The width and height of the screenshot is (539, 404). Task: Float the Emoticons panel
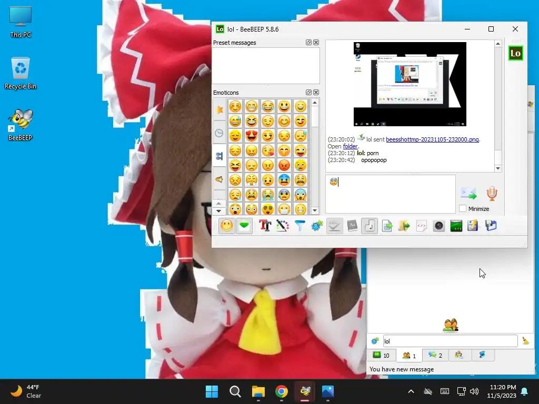tap(308, 93)
